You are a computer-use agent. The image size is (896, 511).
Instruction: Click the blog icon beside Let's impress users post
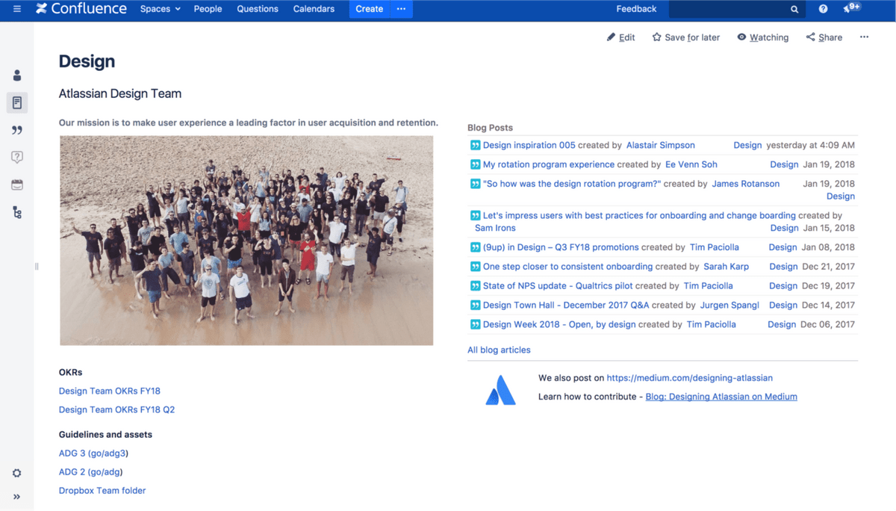pyautogui.click(x=476, y=216)
